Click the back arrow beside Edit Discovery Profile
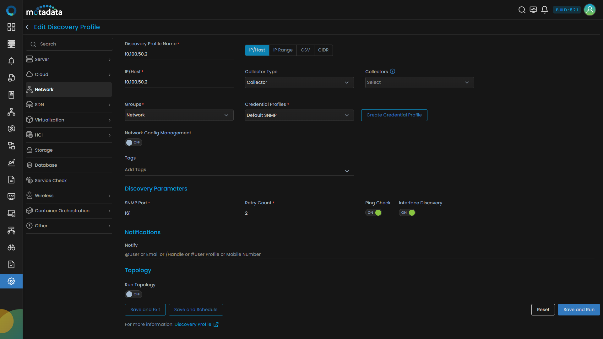 [x=27, y=27]
